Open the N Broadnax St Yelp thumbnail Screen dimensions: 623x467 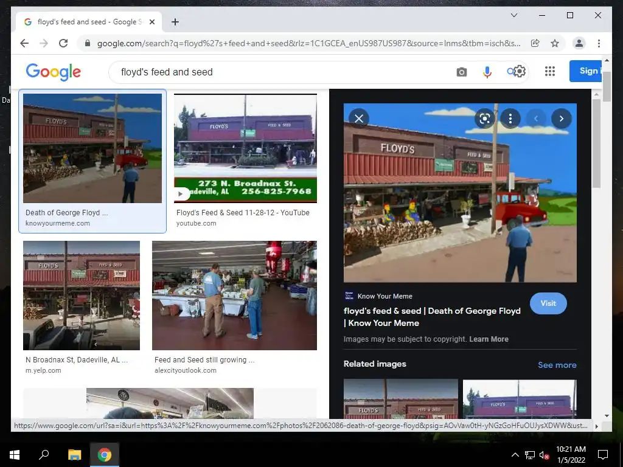click(x=82, y=296)
